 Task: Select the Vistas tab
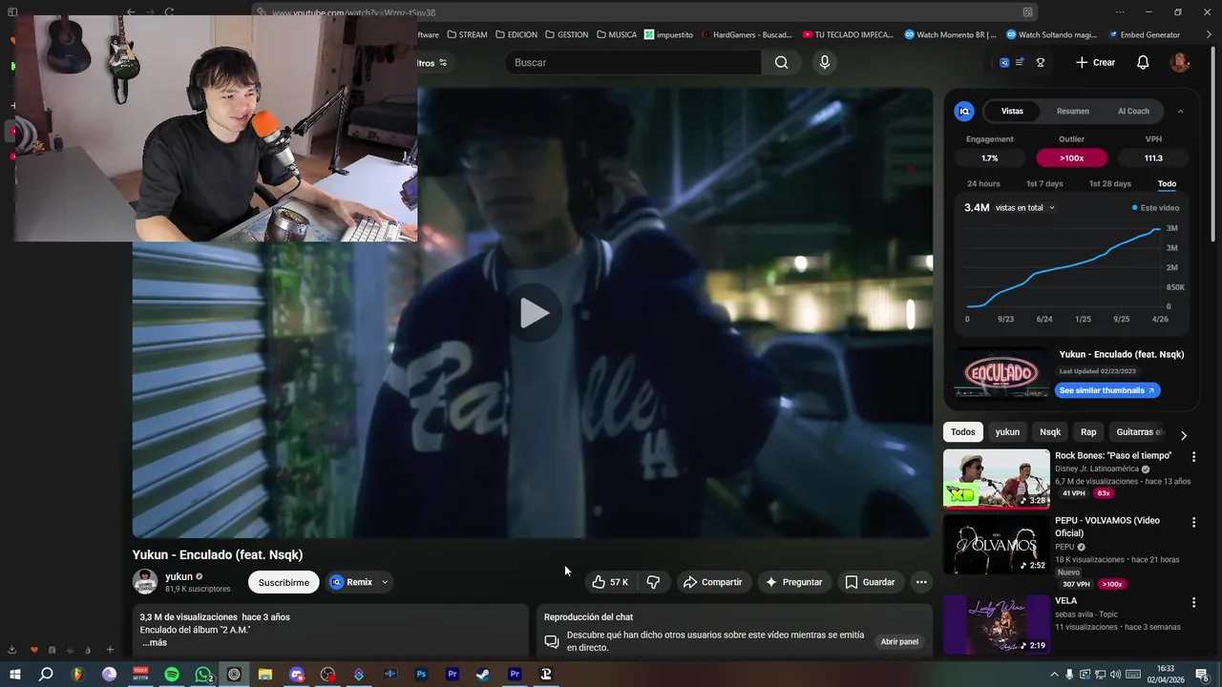tap(1012, 112)
